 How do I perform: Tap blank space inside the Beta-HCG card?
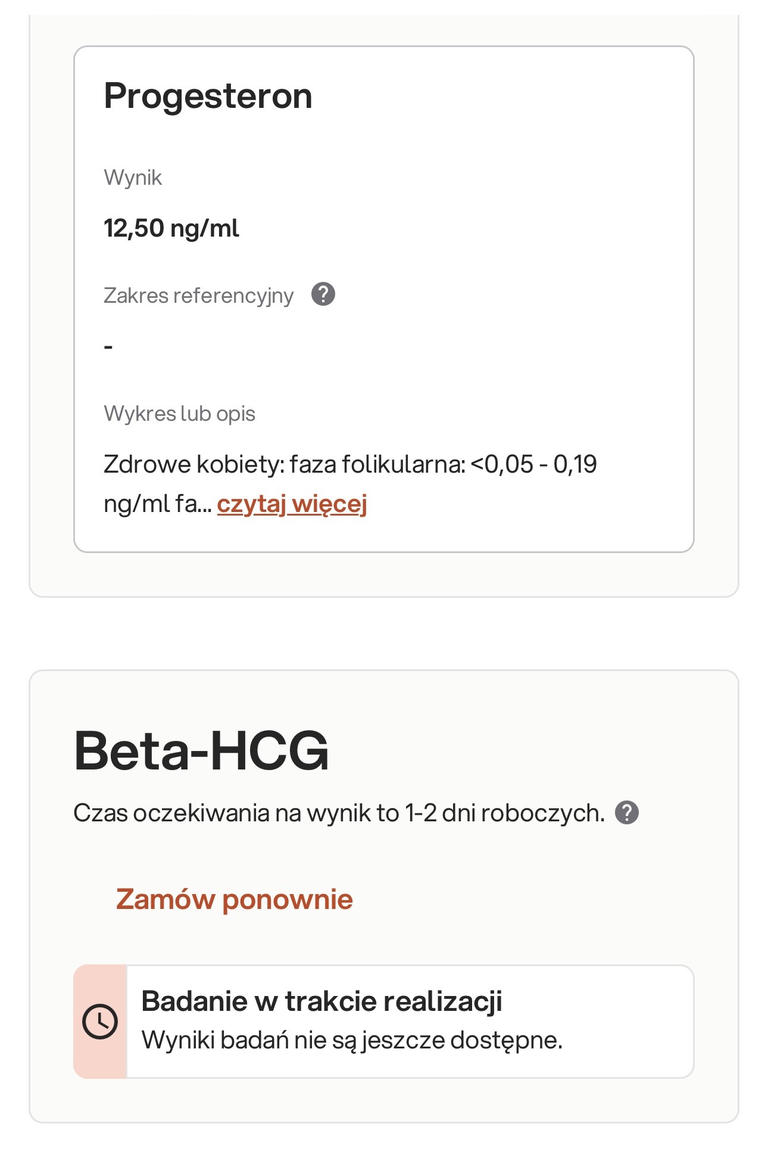(536, 894)
